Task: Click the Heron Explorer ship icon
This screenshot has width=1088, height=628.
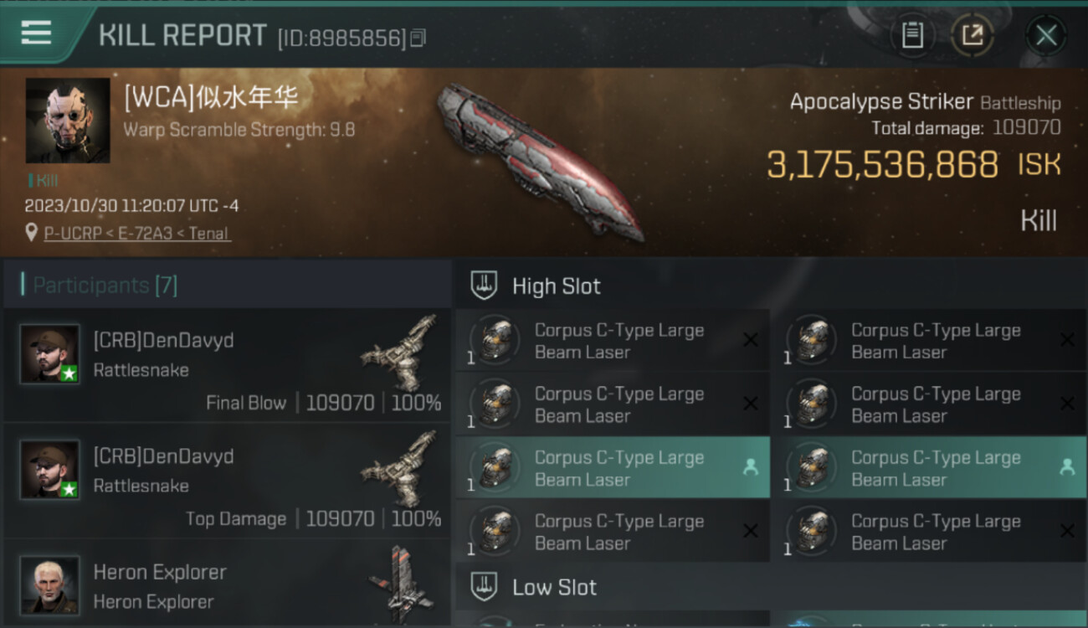Action: [399, 584]
